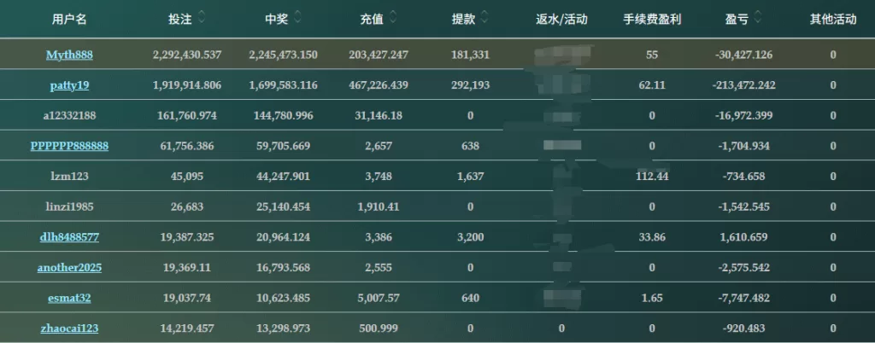Click profit value 1,610.659
This screenshot has height=343, width=875.
click(x=741, y=237)
